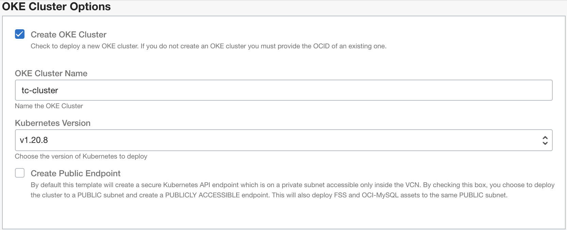
Task: Click the up chevron arrow of Kubernetes Version
Action: pyautogui.click(x=545, y=137)
